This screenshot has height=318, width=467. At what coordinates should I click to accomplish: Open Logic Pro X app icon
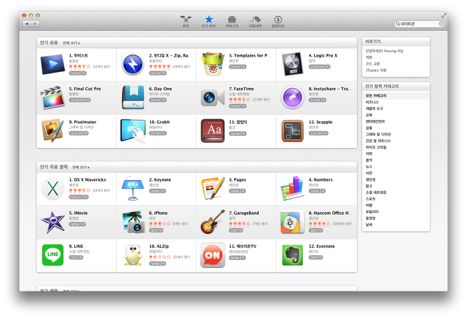tap(292, 64)
